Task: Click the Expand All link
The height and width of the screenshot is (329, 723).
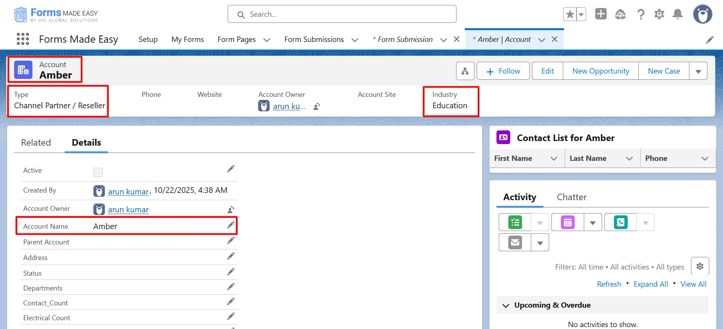Action: 651,284
